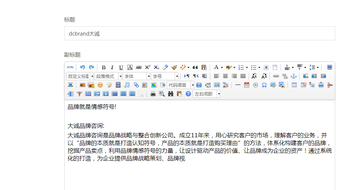Screen dimensions: 355x190
Task: Apply auto-typeset magic wand
Action: coord(183,67)
